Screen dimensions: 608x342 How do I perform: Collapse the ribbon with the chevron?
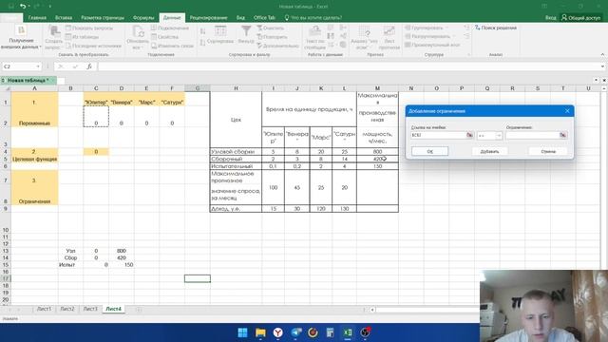tap(602, 55)
